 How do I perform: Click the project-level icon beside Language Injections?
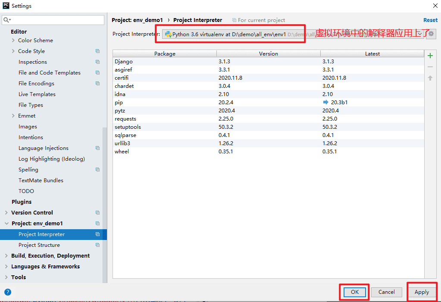[x=97, y=148]
